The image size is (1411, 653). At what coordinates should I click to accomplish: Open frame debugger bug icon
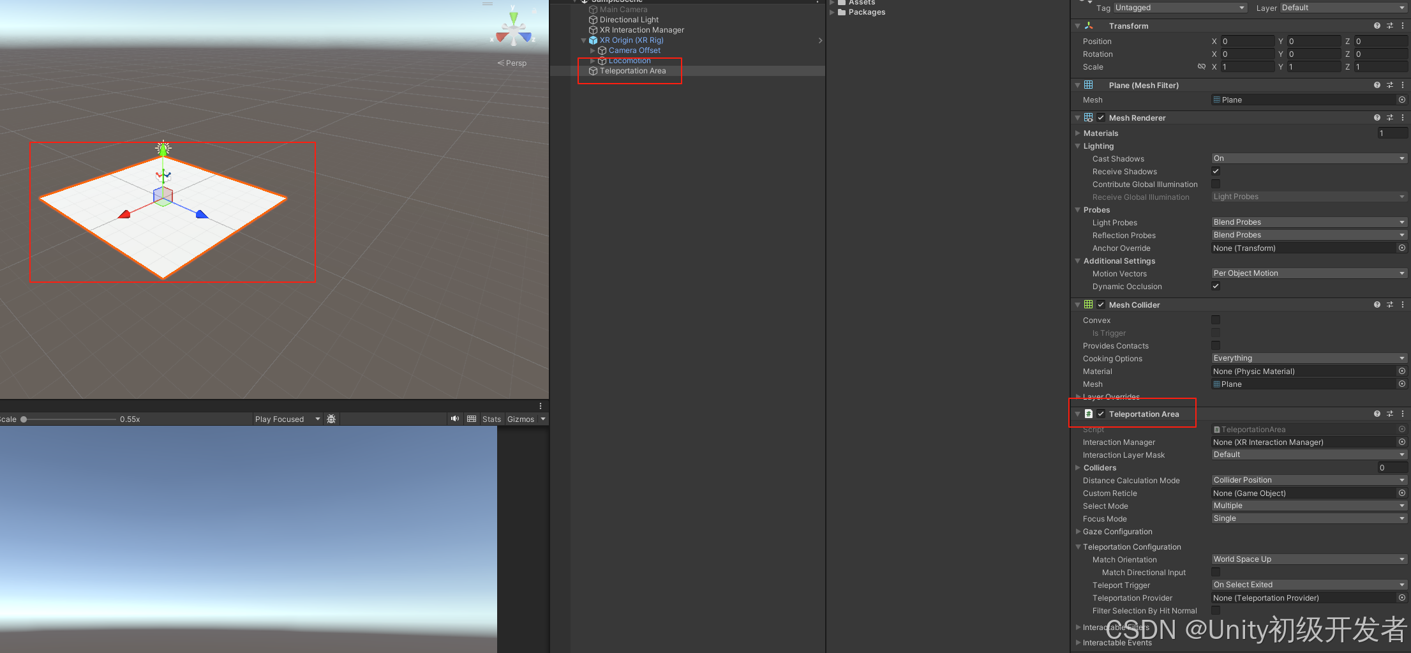(331, 419)
